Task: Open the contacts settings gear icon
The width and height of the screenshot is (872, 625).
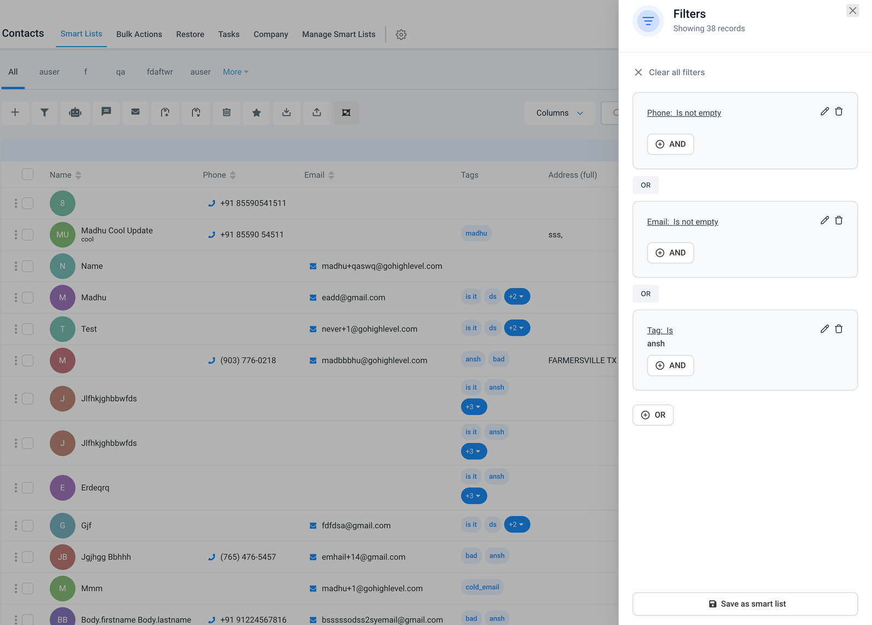Action: tap(401, 34)
